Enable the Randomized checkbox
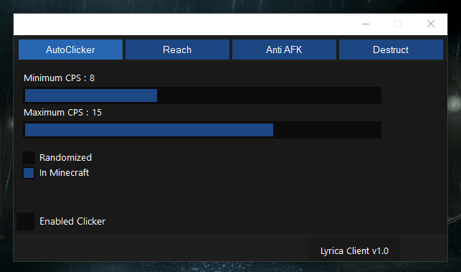The width and height of the screenshot is (461, 272). point(29,158)
